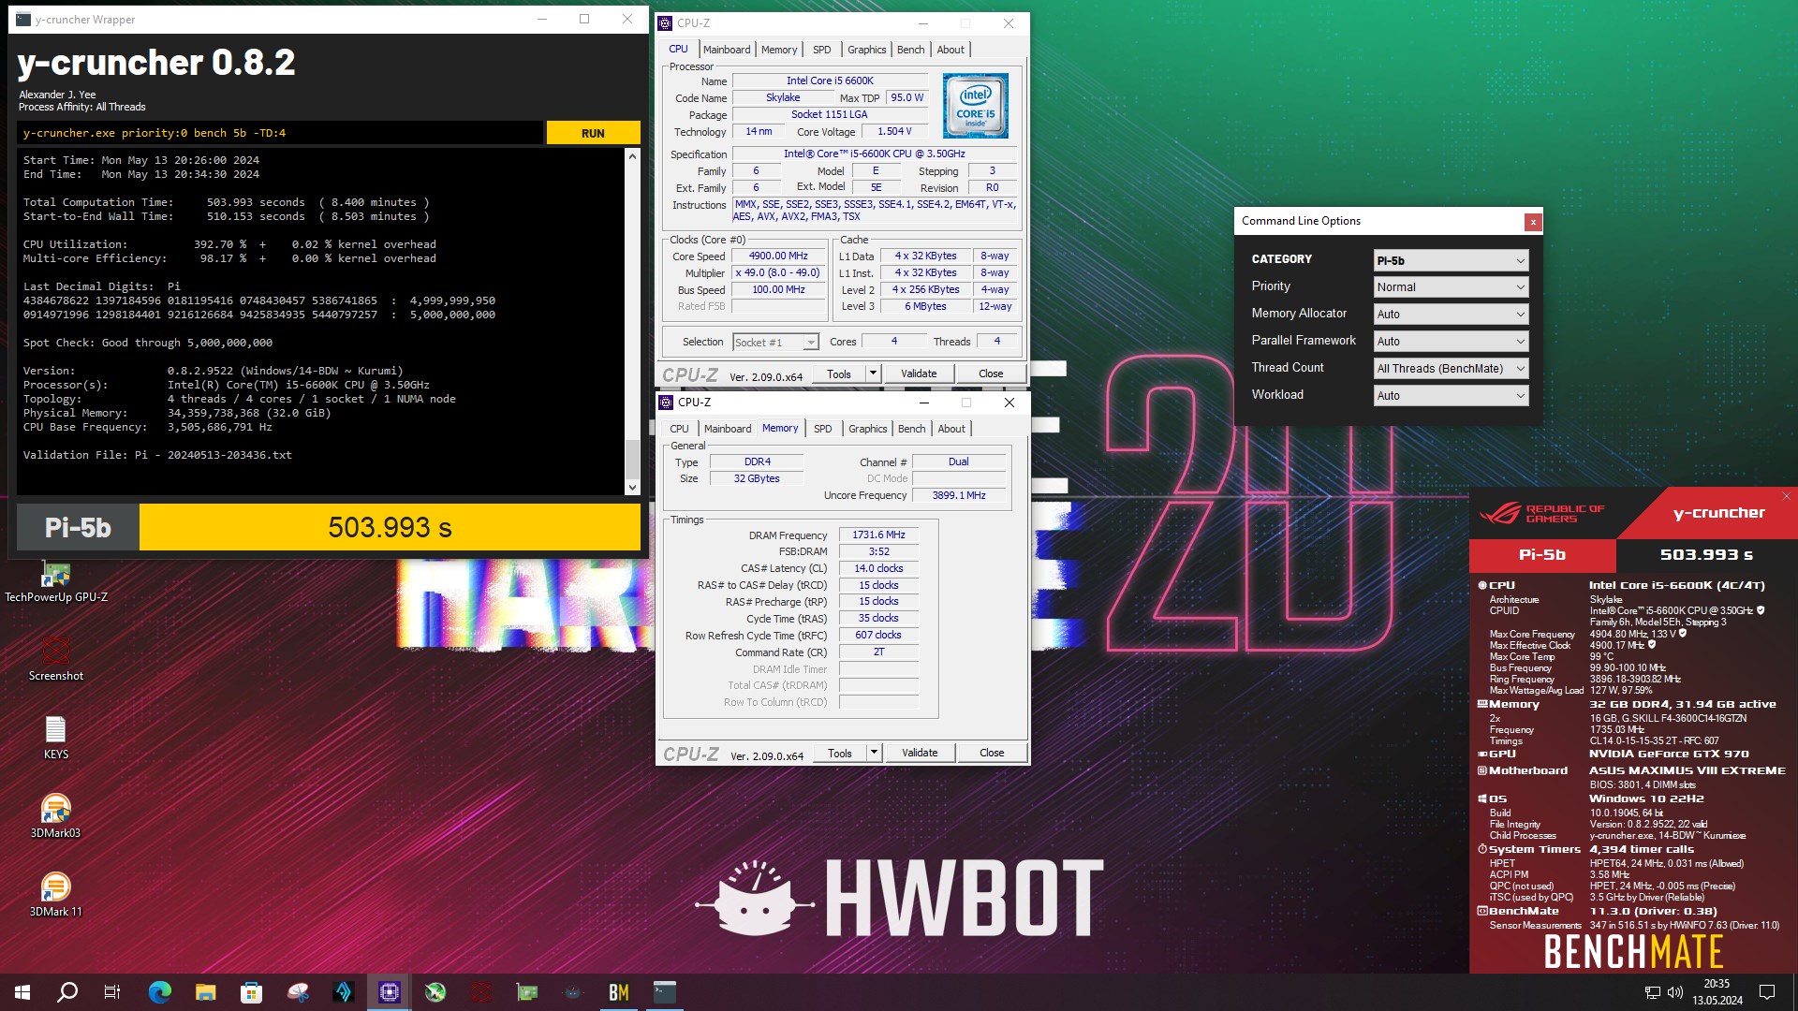Open the gray cat taskbar icon
The width and height of the screenshot is (1798, 1011).
click(573, 992)
